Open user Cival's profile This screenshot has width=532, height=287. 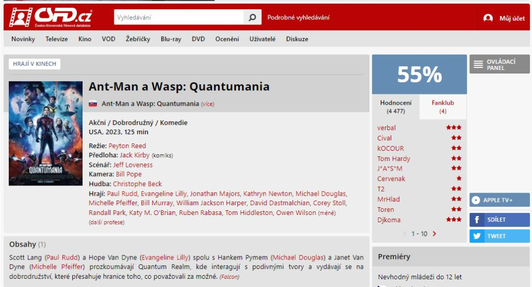384,138
